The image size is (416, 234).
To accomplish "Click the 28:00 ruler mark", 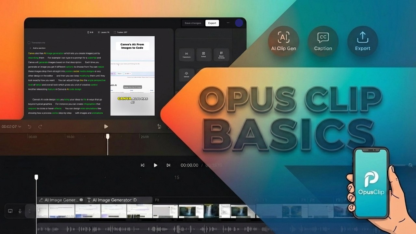I will [145, 137].
